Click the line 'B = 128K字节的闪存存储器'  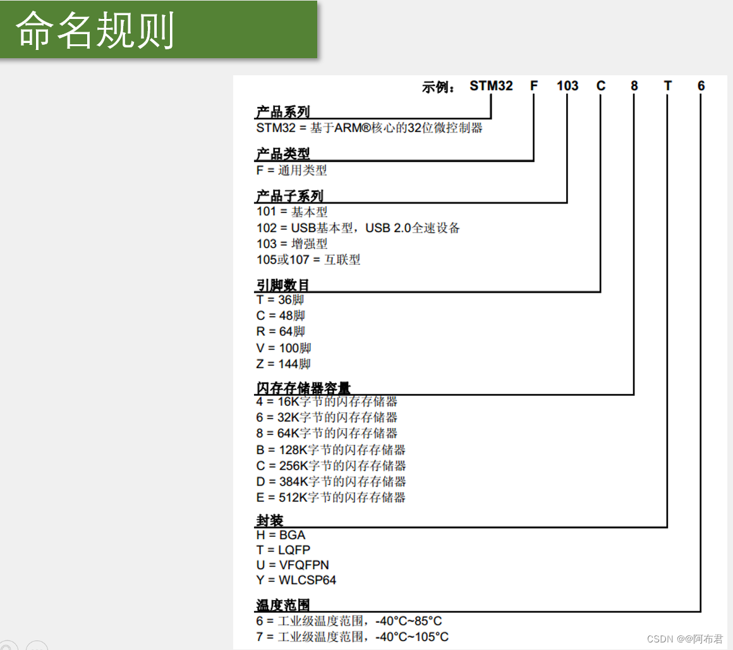330,450
